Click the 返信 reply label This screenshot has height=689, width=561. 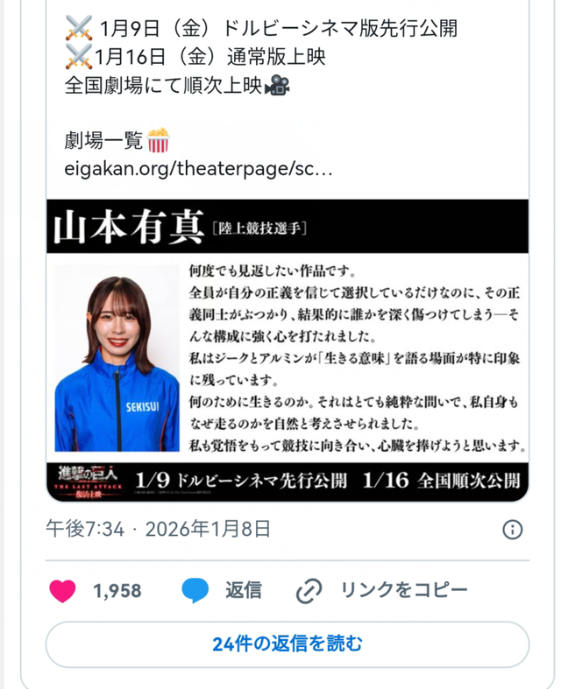[244, 590]
